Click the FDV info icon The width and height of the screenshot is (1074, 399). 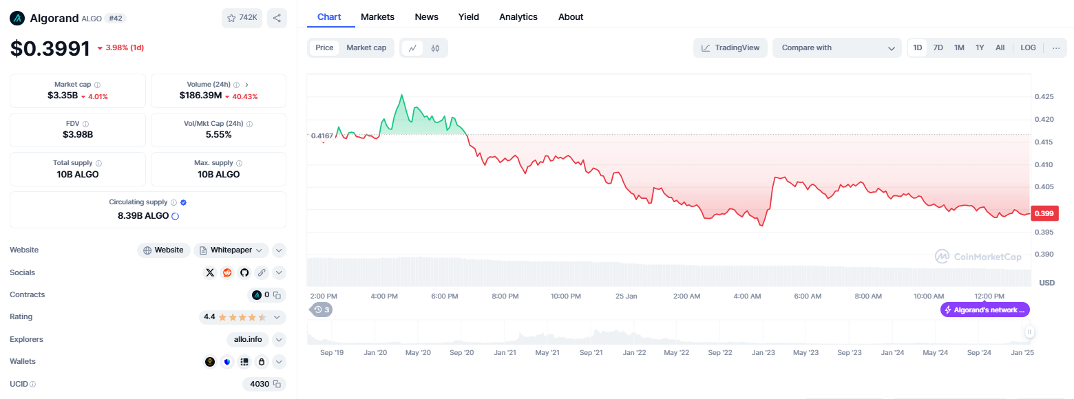[85, 124]
